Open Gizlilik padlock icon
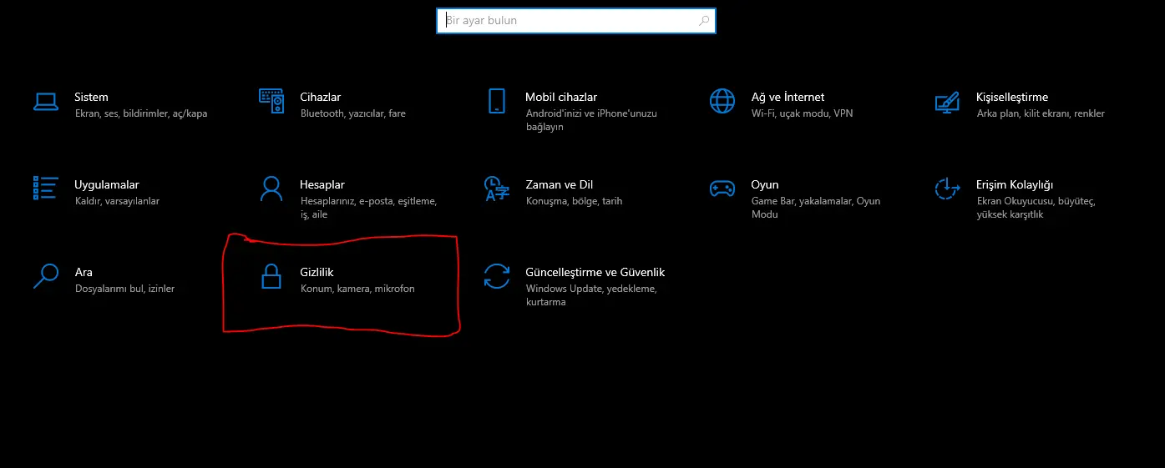1165x468 pixels. click(x=271, y=276)
